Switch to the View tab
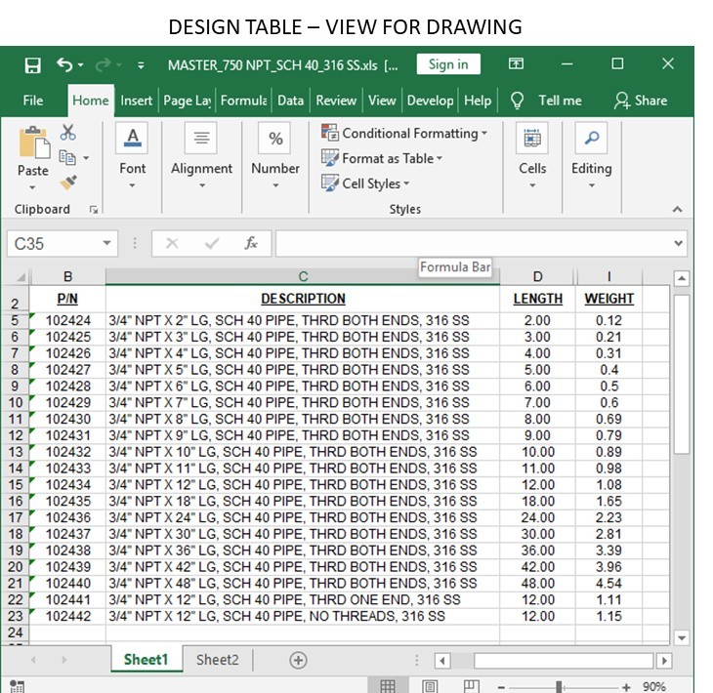The image size is (713, 693). pos(382,100)
